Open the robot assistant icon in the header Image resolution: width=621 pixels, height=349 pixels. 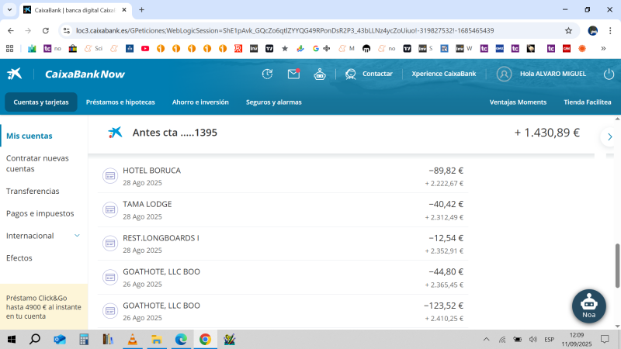[320, 74]
